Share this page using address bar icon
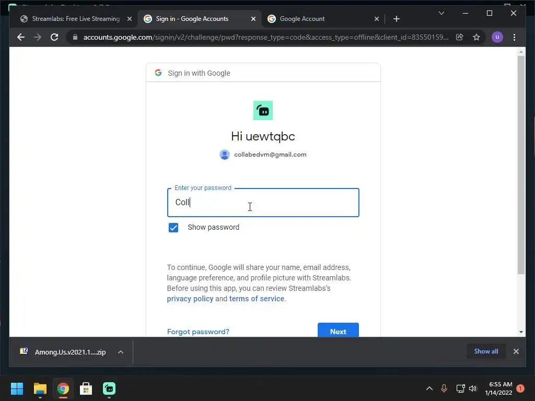The width and height of the screenshot is (535, 401). pyautogui.click(x=460, y=37)
